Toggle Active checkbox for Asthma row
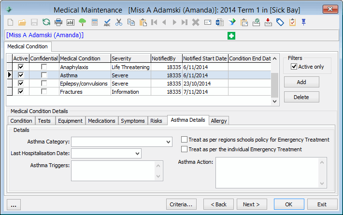Screen dimensions: 343x215 click(x=21, y=75)
